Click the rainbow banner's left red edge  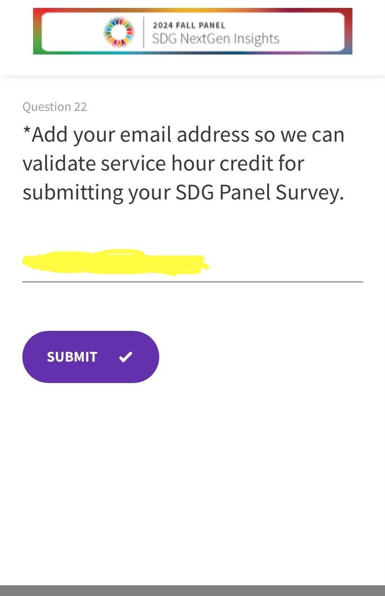(37, 31)
